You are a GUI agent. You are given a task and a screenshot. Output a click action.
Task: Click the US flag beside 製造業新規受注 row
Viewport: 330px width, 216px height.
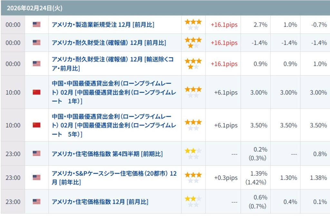tap(36, 25)
